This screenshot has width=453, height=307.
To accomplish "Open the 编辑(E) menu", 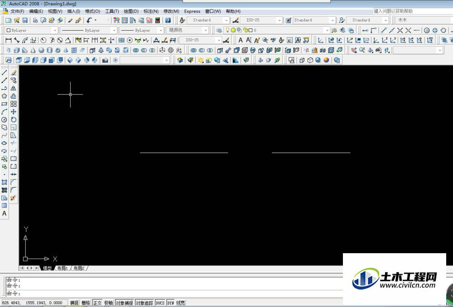I will tap(36, 11).
